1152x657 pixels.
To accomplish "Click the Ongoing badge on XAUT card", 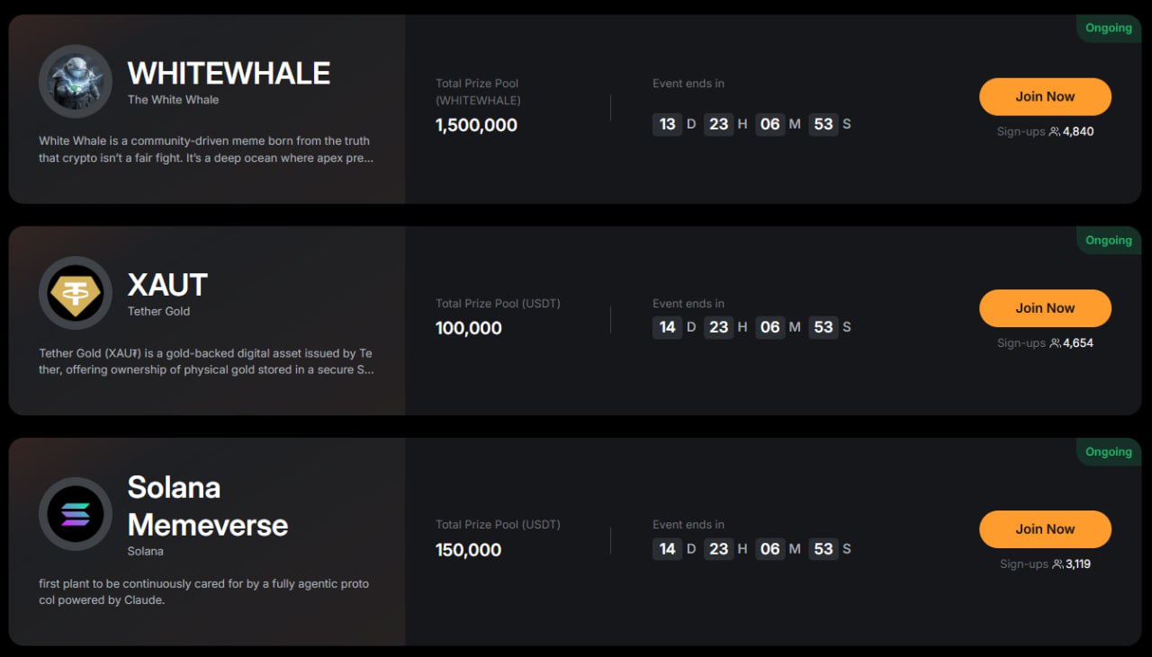I will pos(1108,240).
